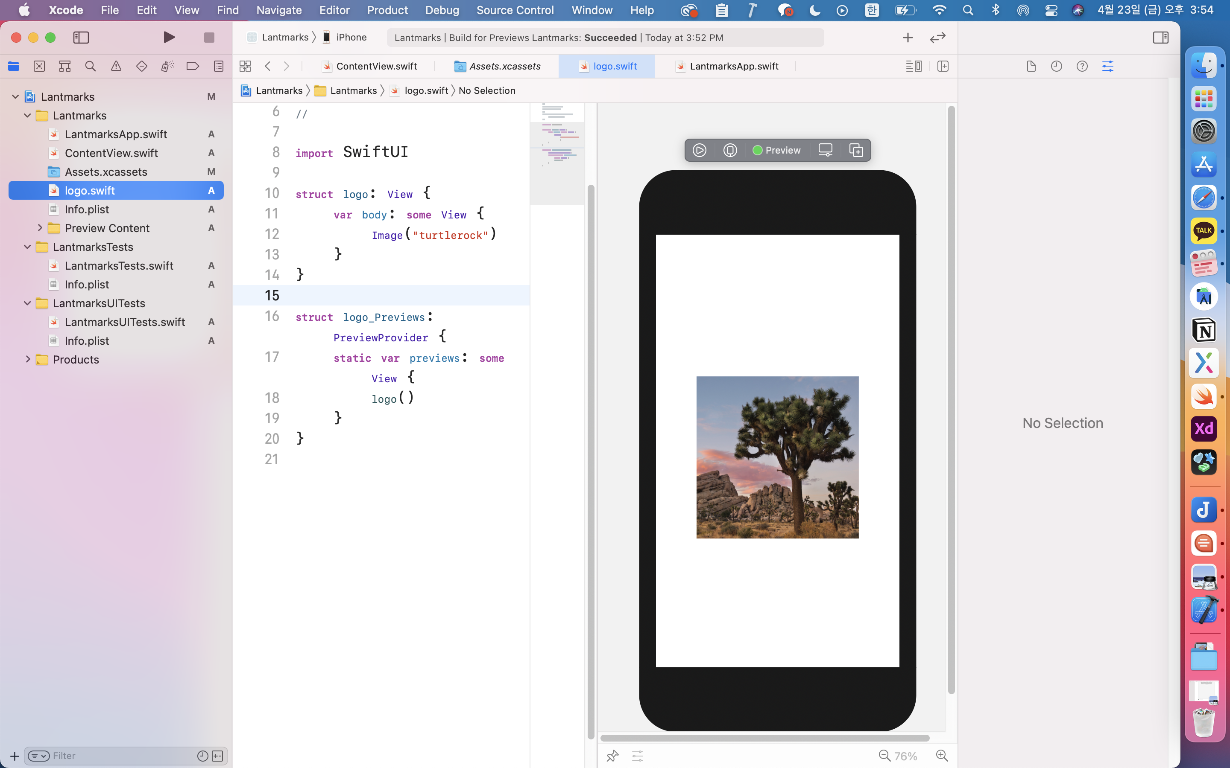Viewport: 1230px width, 768px height.
Task: Open the Issue navigator warning icon
Action: click(116, 66)
